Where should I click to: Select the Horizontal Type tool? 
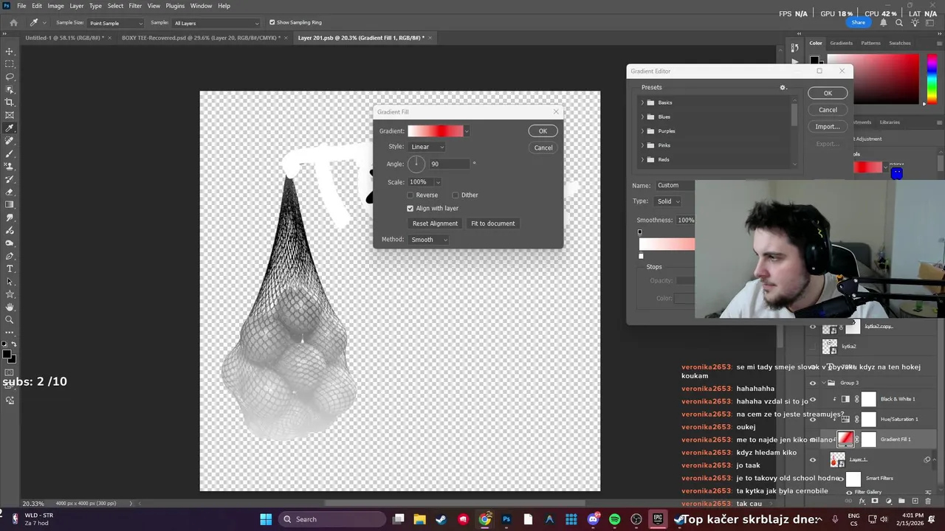pyautogui.click(x=10, y=268)
